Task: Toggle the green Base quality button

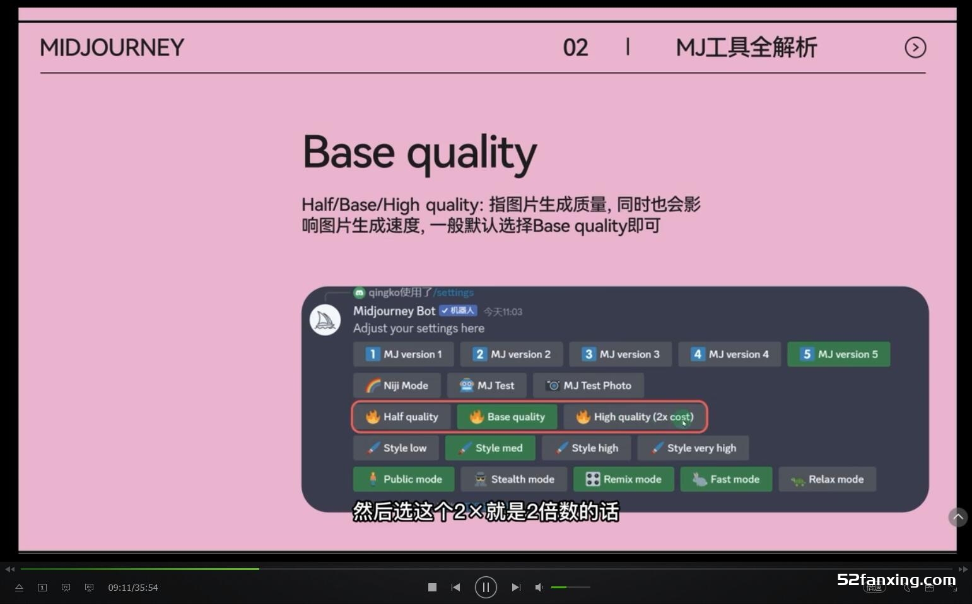Action: 507,417
